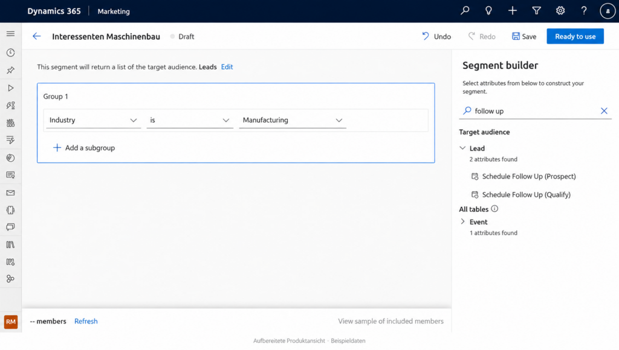Screen dimensions: 619x350
Task: Click the plus quick-create icon in header
Action: (513, 11)
